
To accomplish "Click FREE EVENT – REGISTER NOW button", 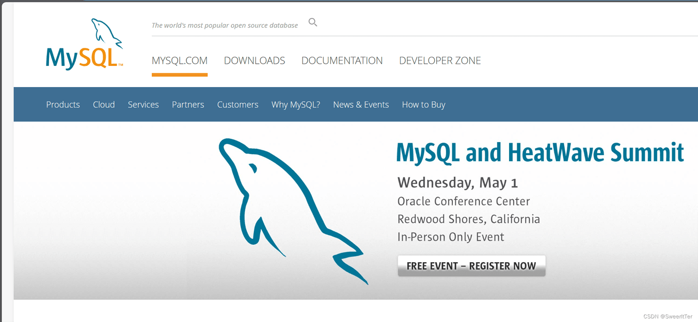I will (x=471, y=266).
